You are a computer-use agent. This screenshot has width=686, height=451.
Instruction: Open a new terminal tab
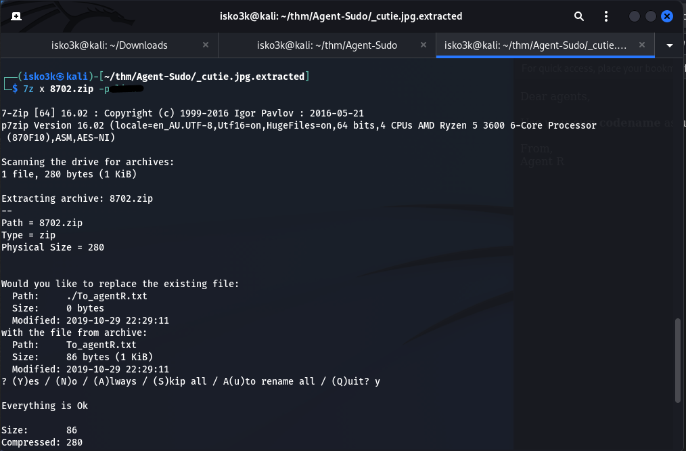pyautogui.click(x=16, y=16)
